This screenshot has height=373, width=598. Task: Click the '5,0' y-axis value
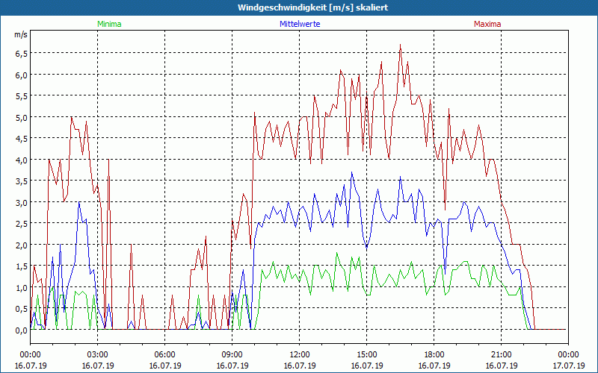pos(21,118)
